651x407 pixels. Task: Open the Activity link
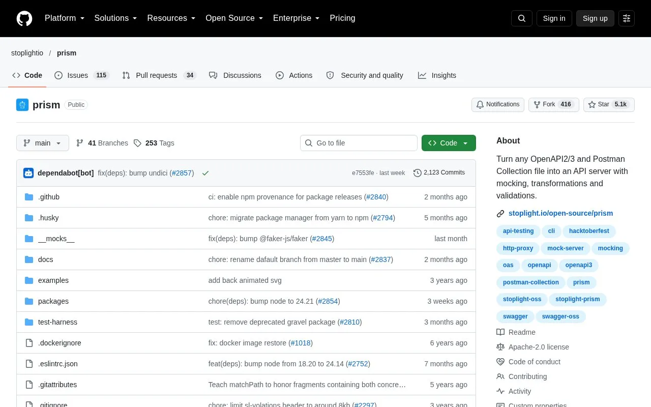pyautogui.click(x=514, y=391)
